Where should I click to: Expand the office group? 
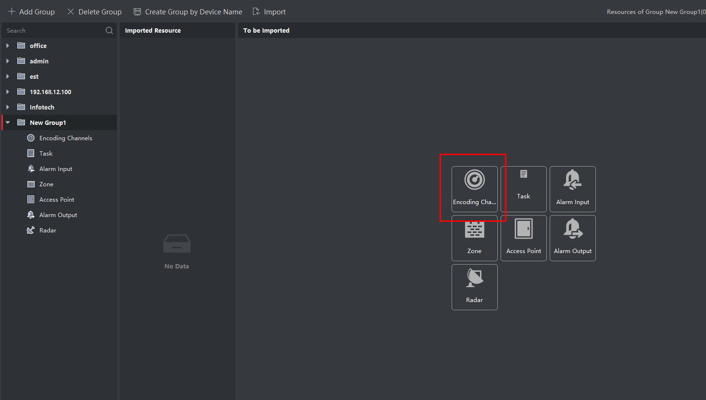coord(8,46)
